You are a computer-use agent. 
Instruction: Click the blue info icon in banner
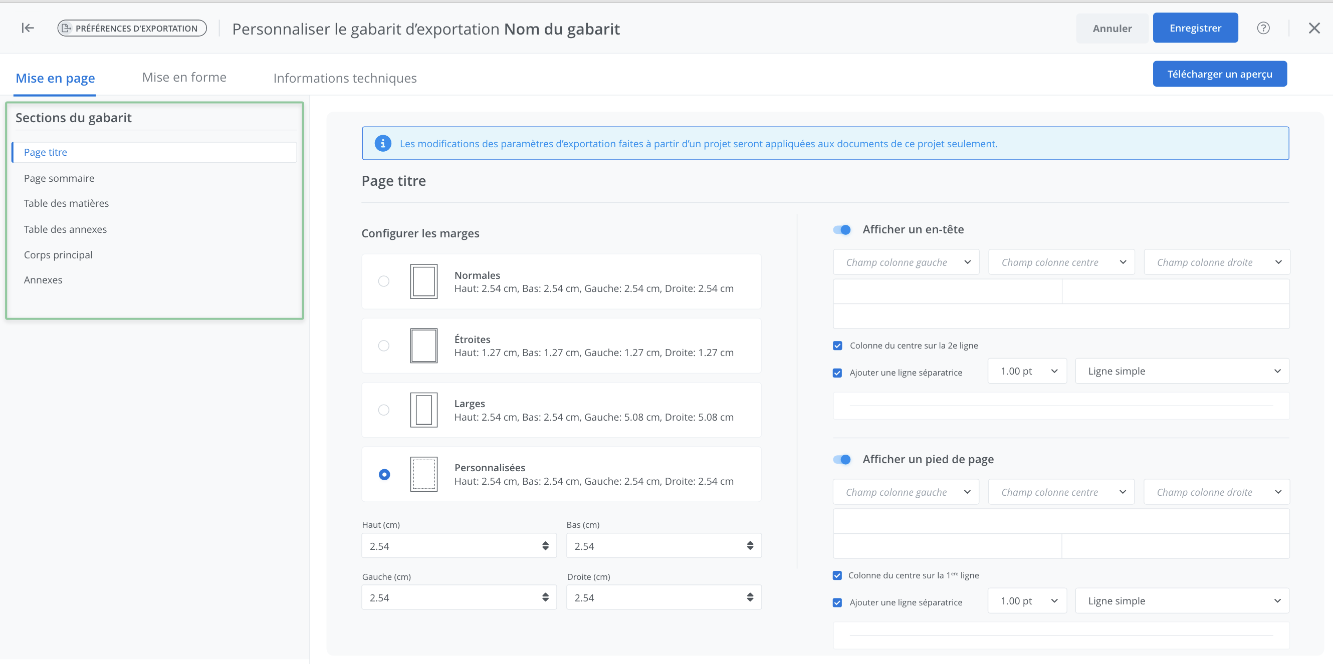pos(382,143)
